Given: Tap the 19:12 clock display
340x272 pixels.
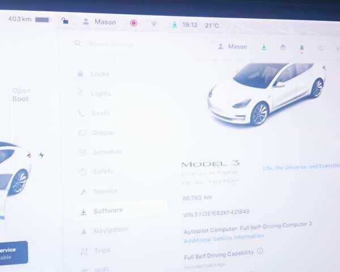Looking at the screenshot, I should point(190,25).
